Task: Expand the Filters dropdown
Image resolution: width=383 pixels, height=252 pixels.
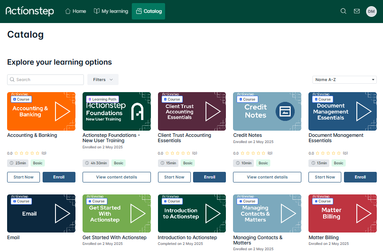Action: pos(103,80)
